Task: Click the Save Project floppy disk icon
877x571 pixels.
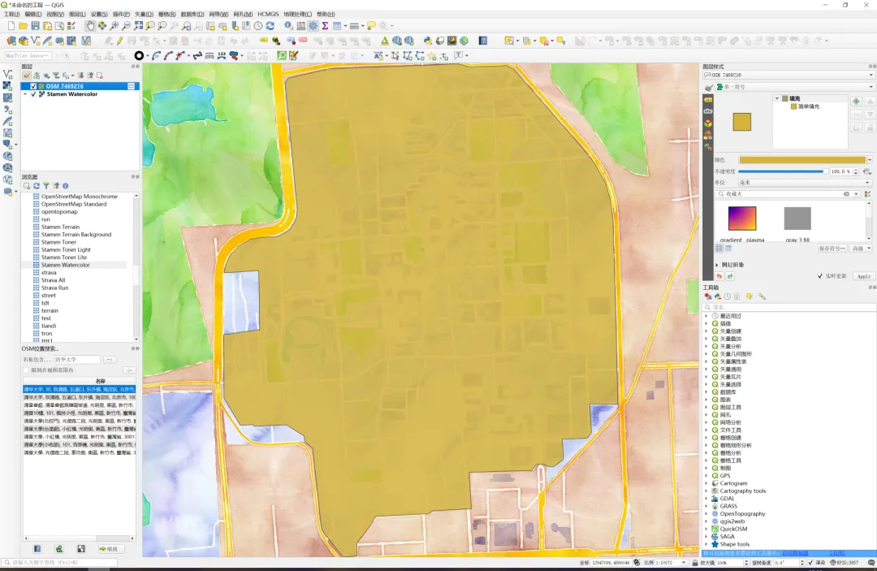Action: pos(35,26)
